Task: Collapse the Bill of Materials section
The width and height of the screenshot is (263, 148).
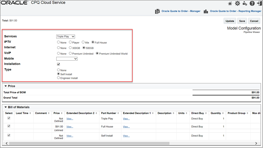Action: pos(6,107)
